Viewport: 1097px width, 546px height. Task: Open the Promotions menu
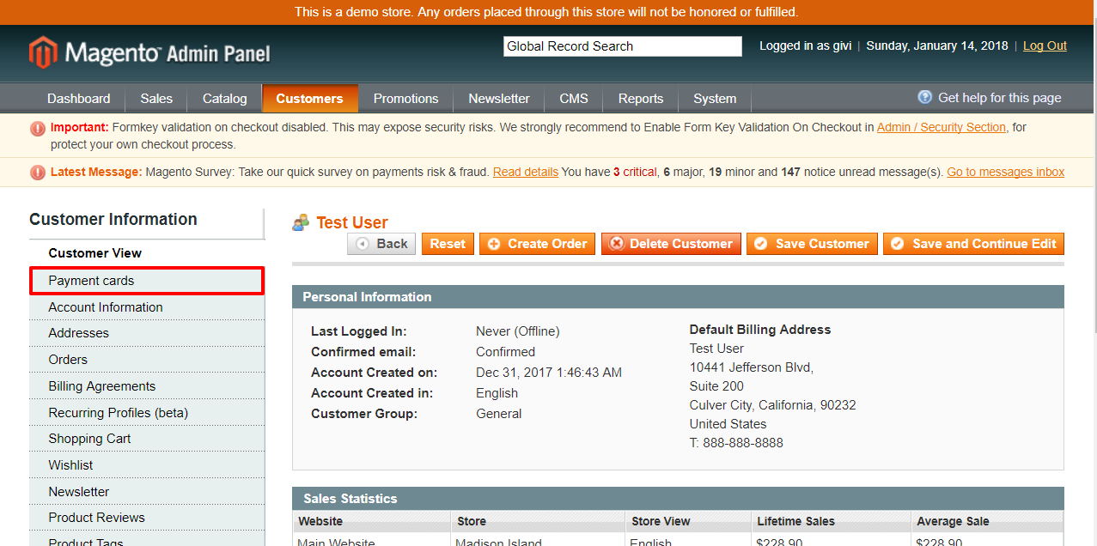coord(406,99)
